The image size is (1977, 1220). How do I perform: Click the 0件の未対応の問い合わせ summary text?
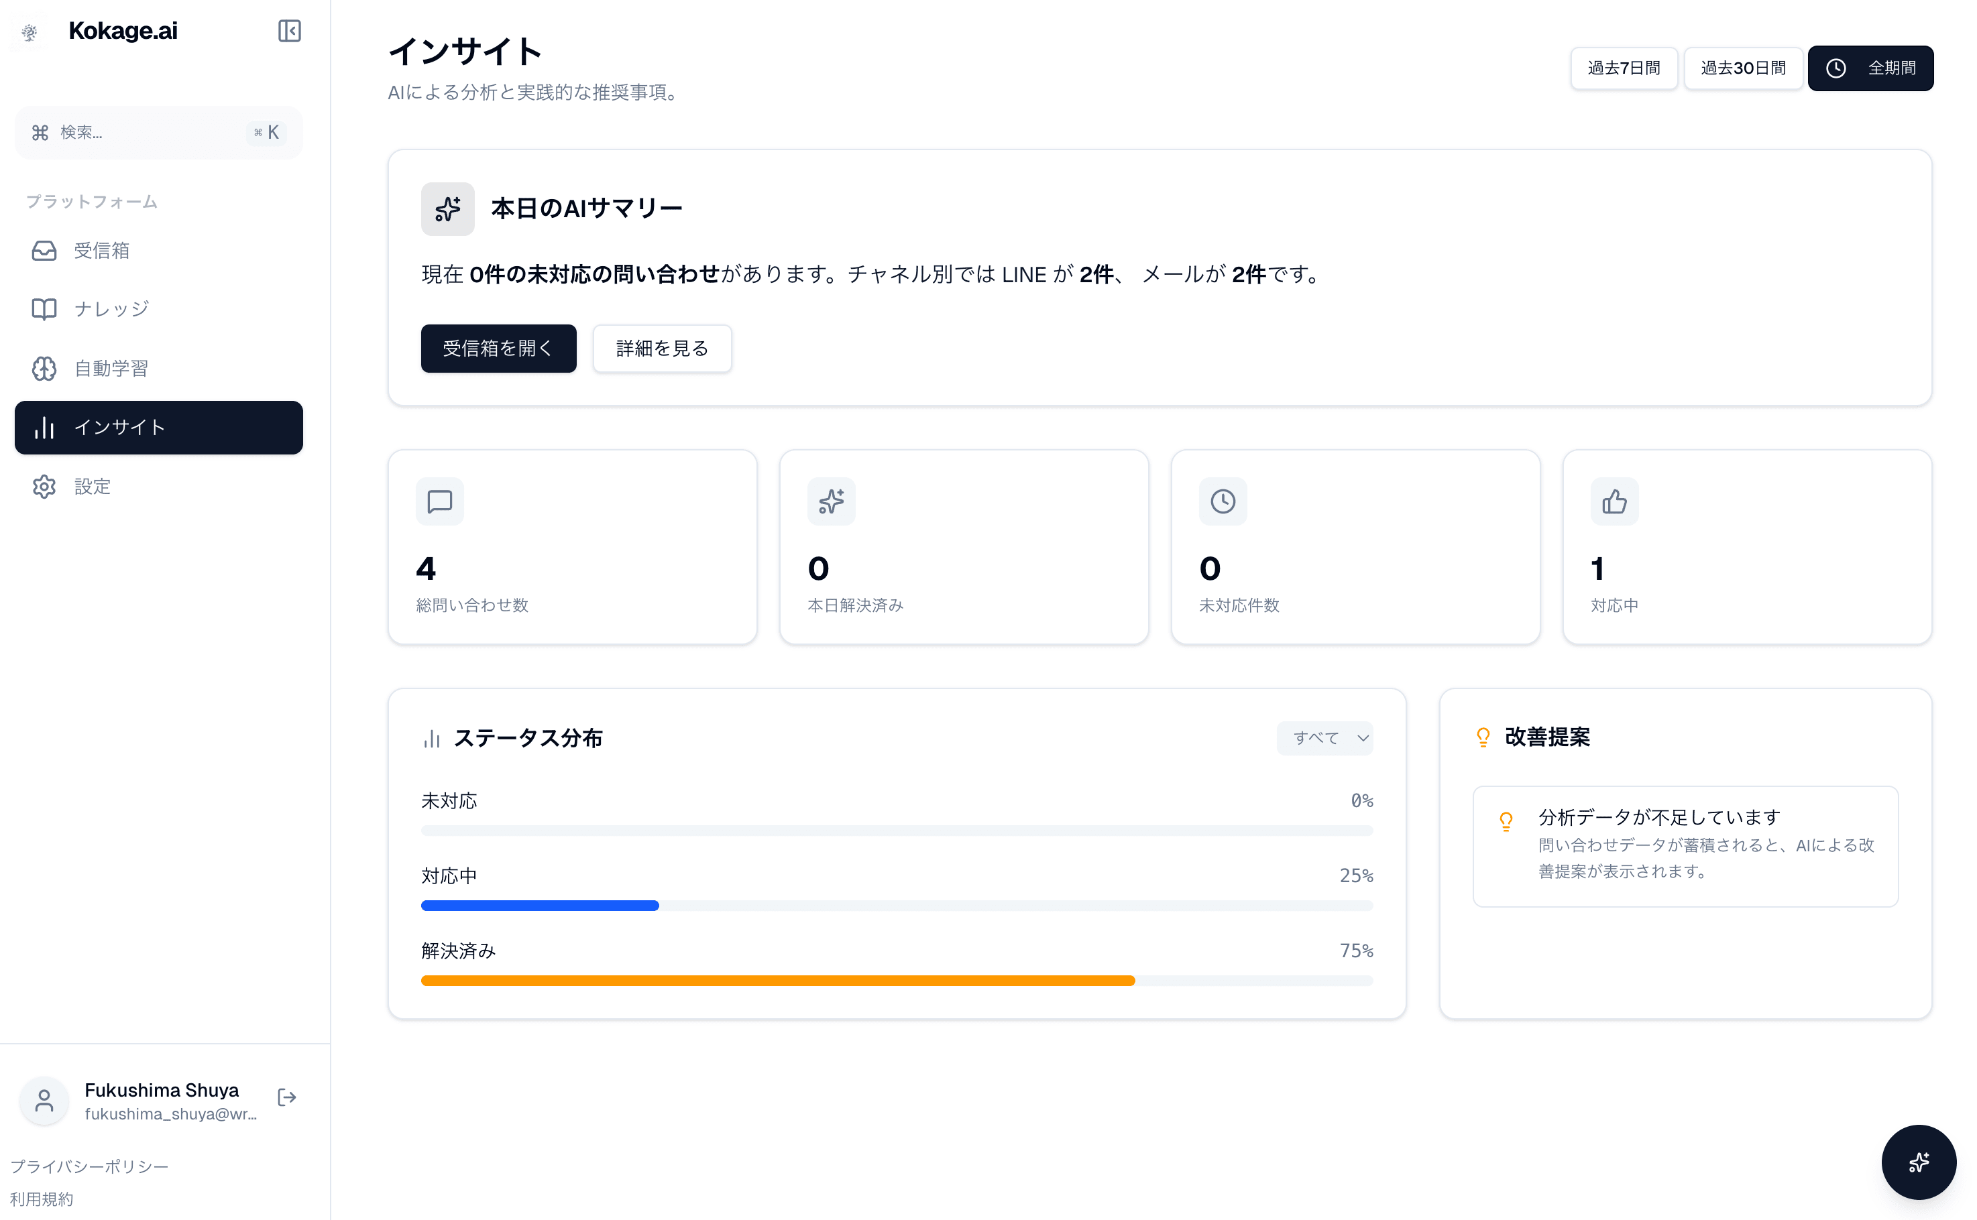click(x=594, y=274)
